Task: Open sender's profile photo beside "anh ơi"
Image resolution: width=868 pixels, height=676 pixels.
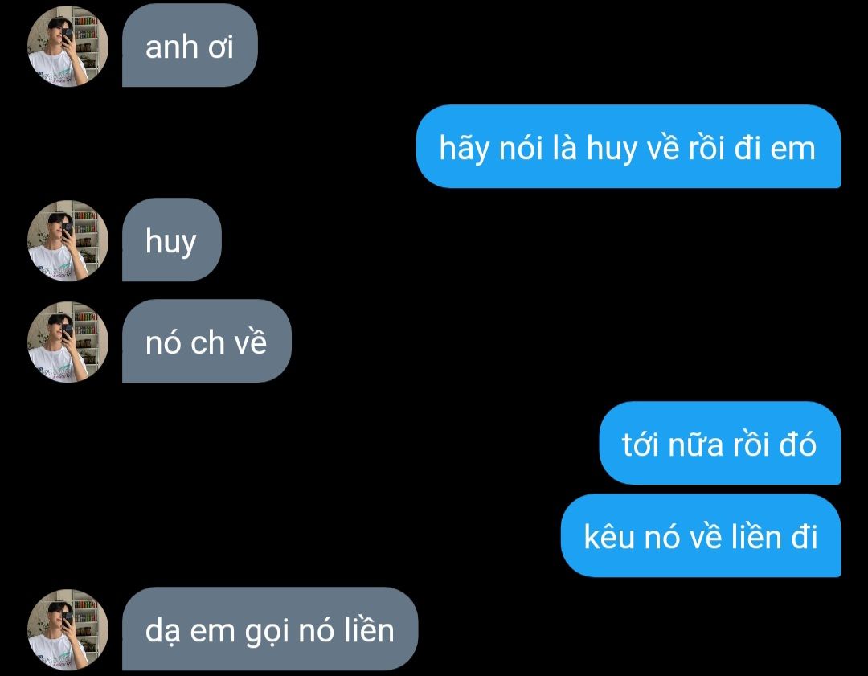Action: (x=68, y=46)
